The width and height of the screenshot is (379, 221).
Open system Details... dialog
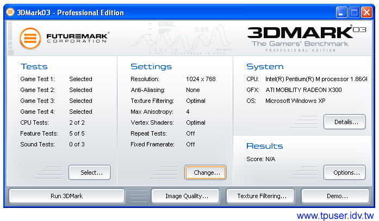[344, 122]
